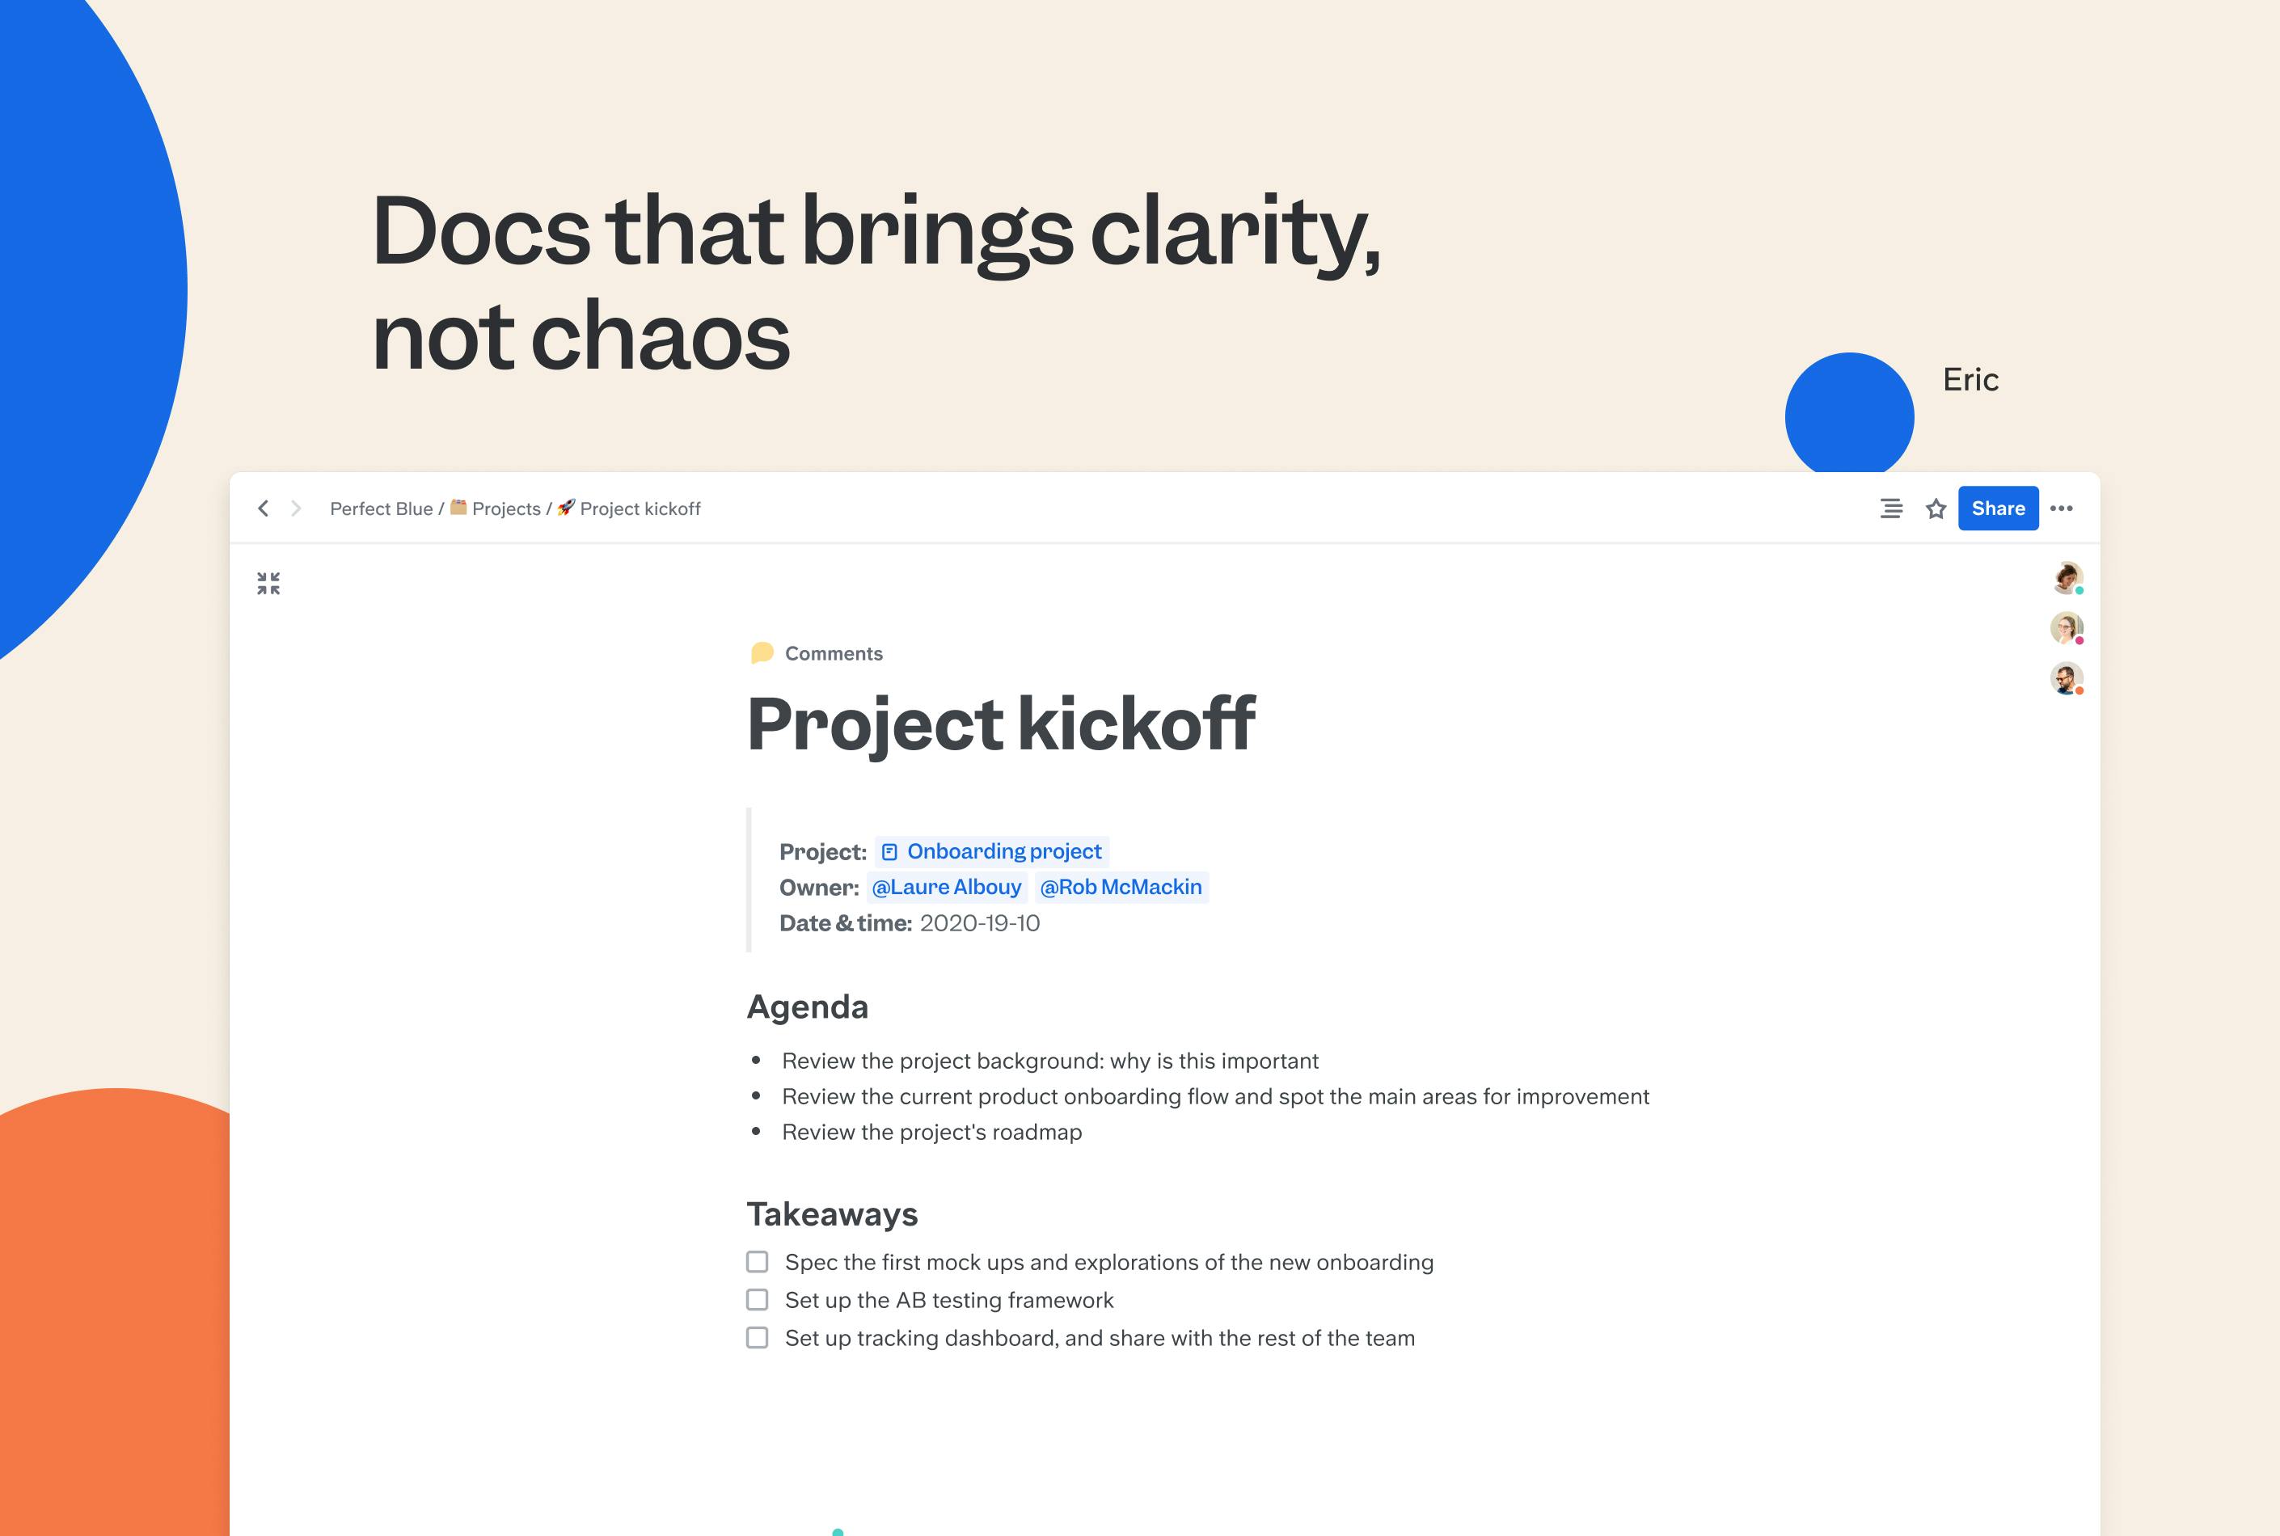Click the Project kickoff title
Viewport: 2280px width, 1536px height.
(1000, 725)
